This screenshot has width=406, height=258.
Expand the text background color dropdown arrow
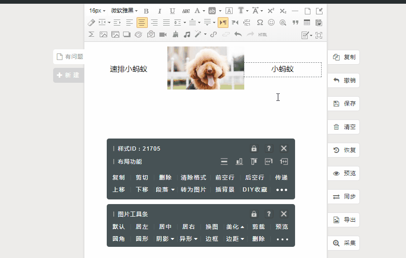(x=220, y=11)
